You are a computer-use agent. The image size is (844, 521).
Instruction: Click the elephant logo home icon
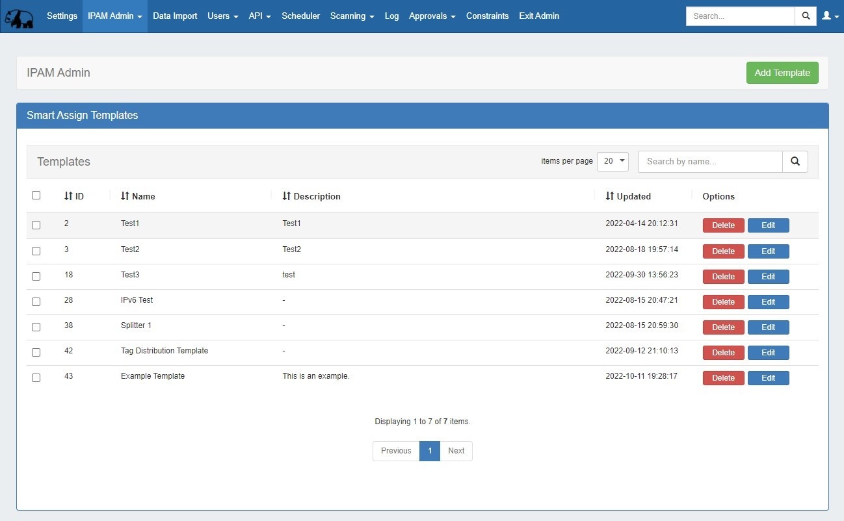click(19, 17)
